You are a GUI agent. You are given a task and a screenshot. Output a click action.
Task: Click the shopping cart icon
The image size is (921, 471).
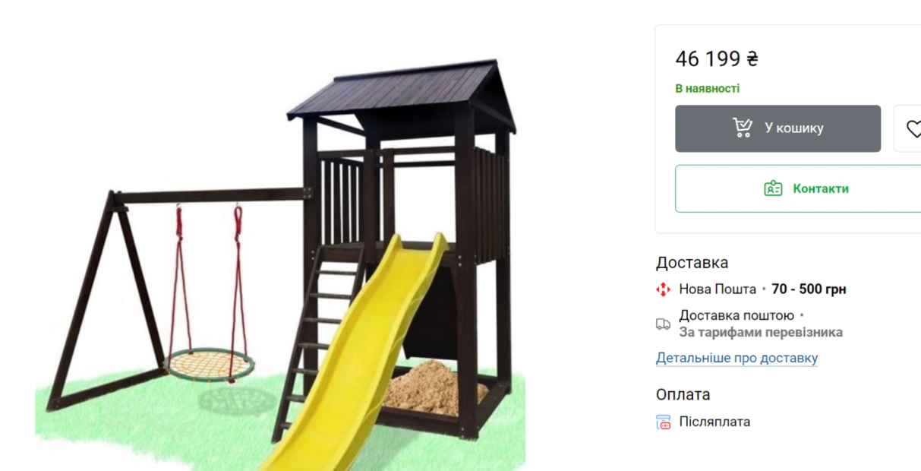(x=743, y=128)
